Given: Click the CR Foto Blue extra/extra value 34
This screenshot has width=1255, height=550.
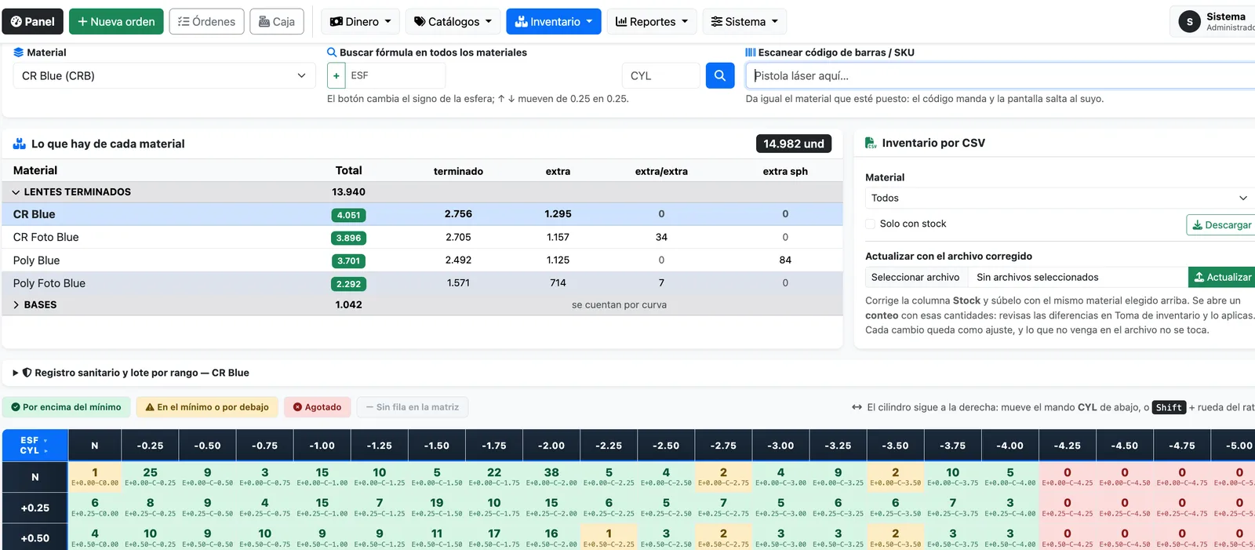Looking at the screenshot, I should pos(661,237).
